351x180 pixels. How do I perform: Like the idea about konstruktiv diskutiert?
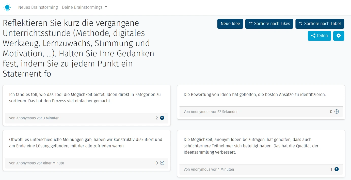point(162,163)
